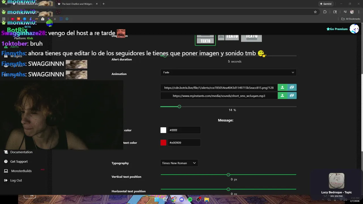Open the Chrome extensions puzzle icon

click(325, 12)
